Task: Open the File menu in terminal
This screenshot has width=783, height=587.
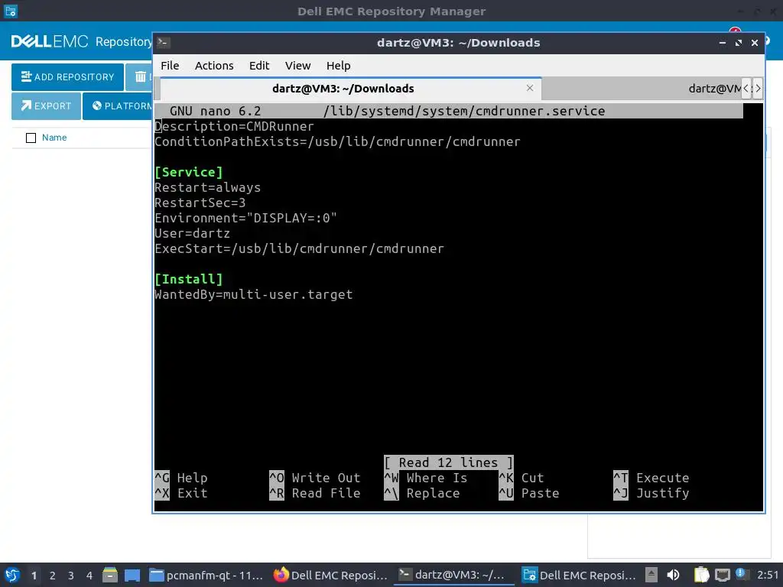Action: click(170, 66)
